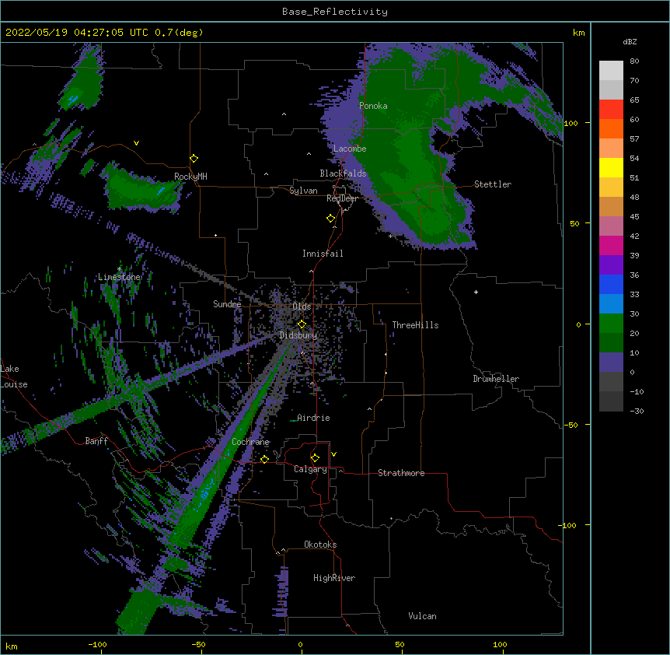The image size is (670, 655).
Task: Click the RedDeer city label
Action: [x=342, y=198]
